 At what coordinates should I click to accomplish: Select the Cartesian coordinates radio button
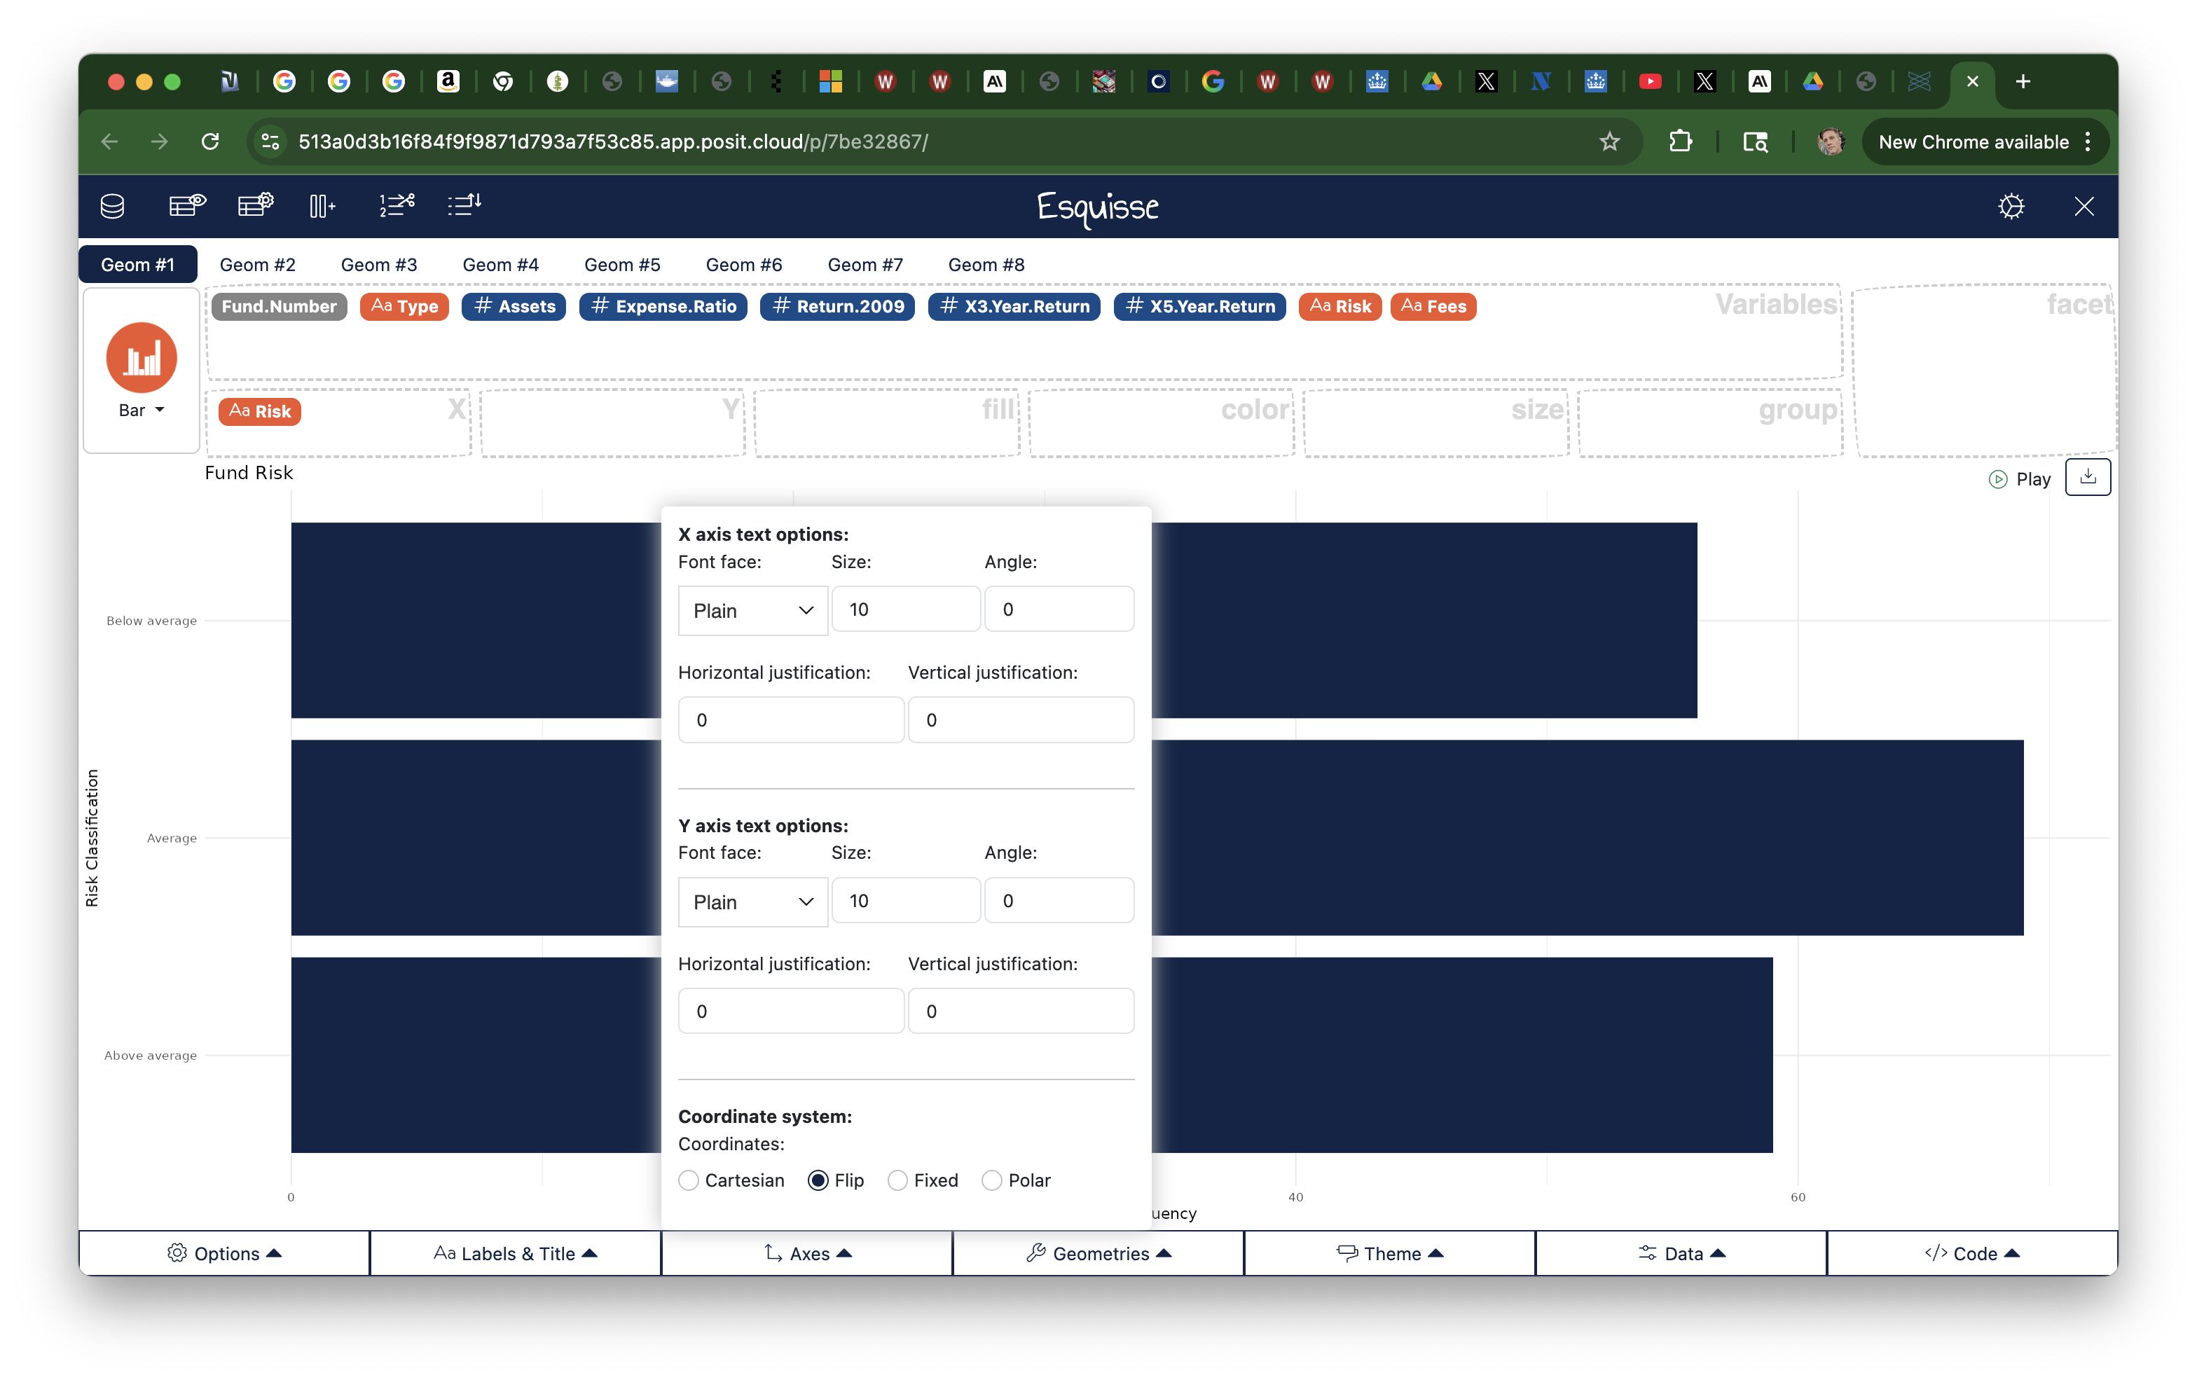coord(689,1180)
